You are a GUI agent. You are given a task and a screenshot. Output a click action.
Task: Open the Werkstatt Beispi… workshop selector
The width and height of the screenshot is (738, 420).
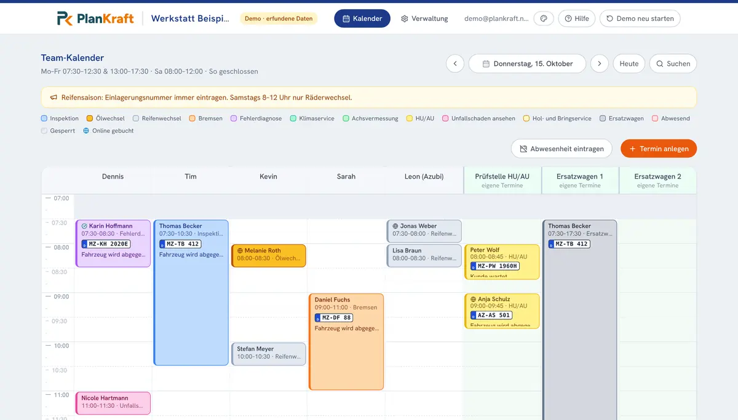pyautogui.click(x=189, y=18)
